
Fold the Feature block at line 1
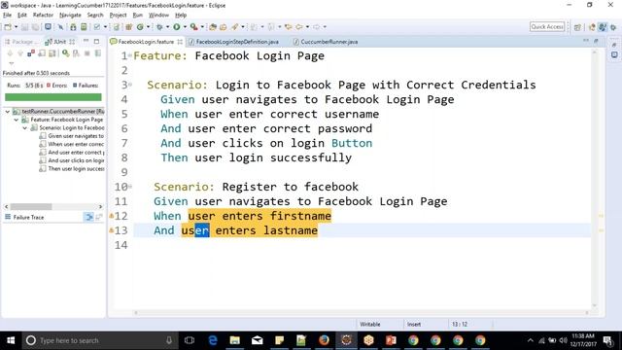click(x=129, y=56)
